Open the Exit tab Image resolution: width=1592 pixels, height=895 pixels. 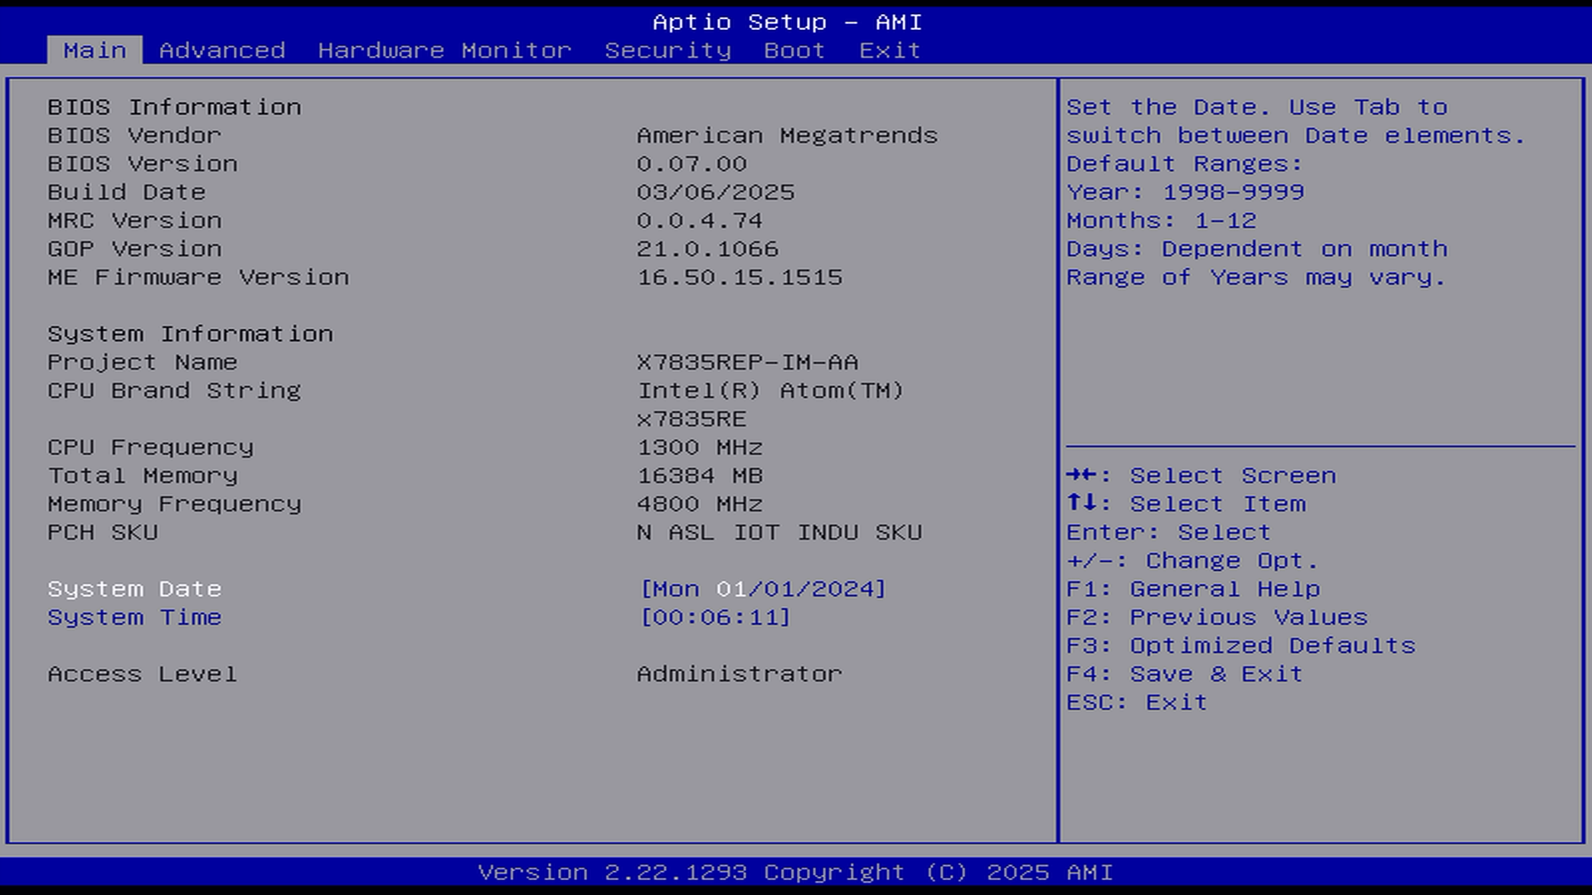(x=889, y=51)
